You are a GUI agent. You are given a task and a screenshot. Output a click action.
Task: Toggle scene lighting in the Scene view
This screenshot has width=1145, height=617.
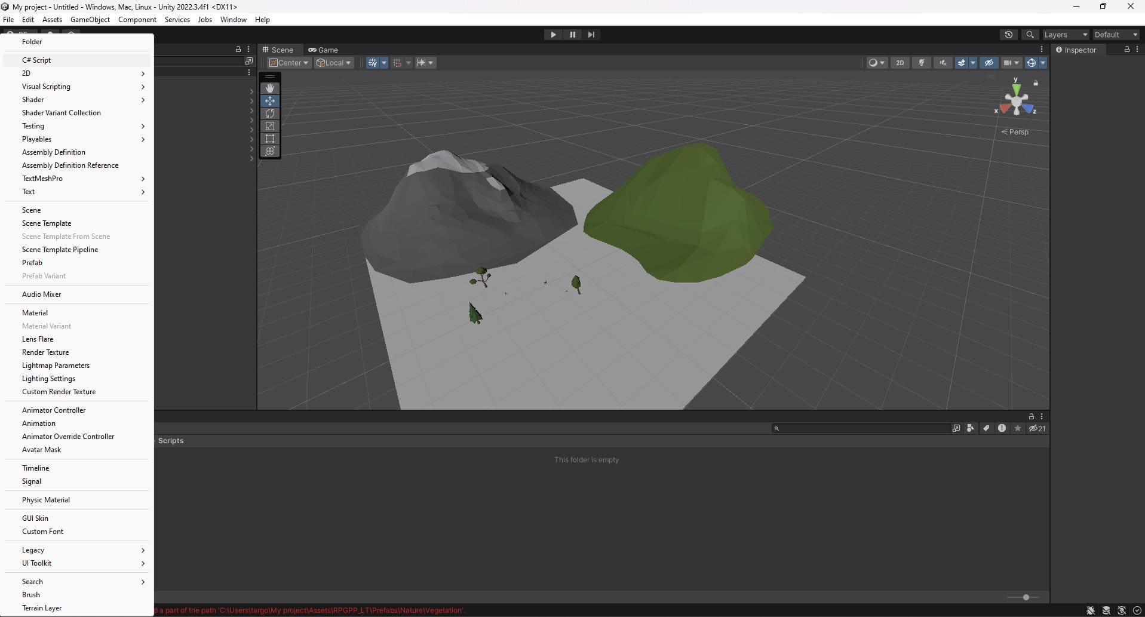[x=922, y=63]
